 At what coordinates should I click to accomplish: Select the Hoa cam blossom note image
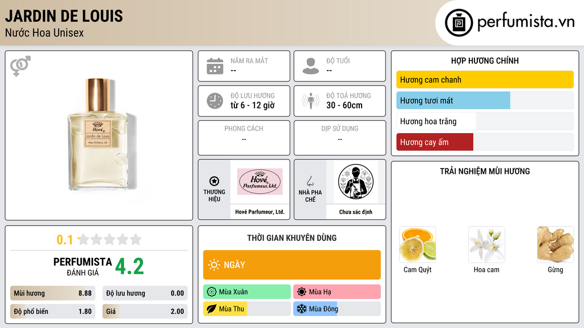486,244
